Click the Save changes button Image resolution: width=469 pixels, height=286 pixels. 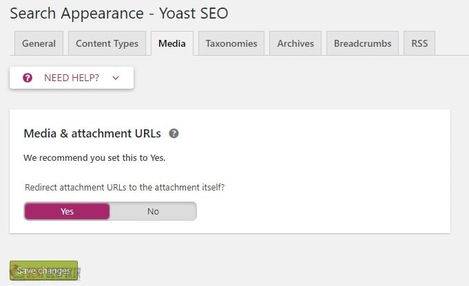pos(43,270)
